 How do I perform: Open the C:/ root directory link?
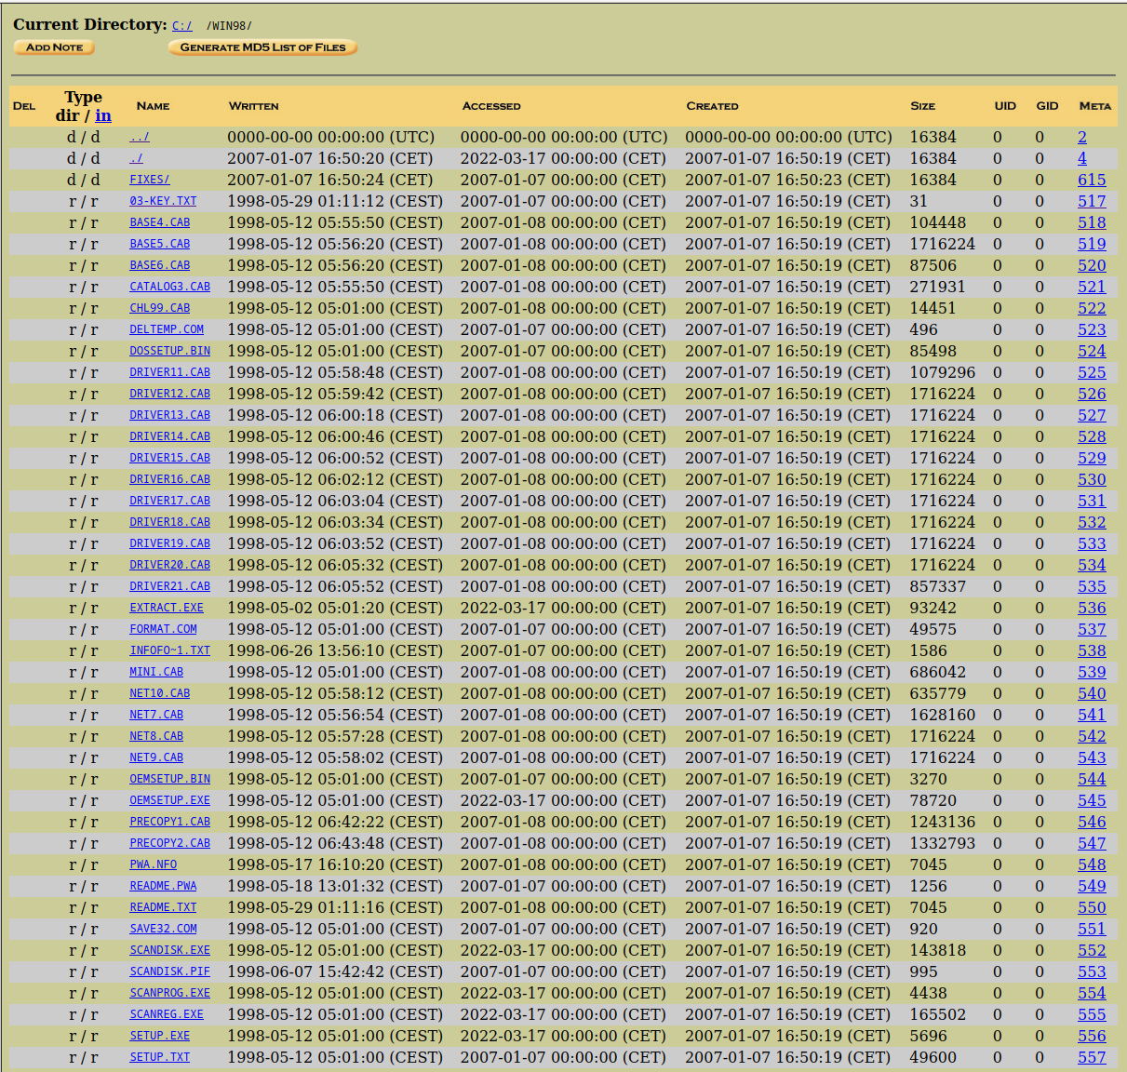pos(181,26)
